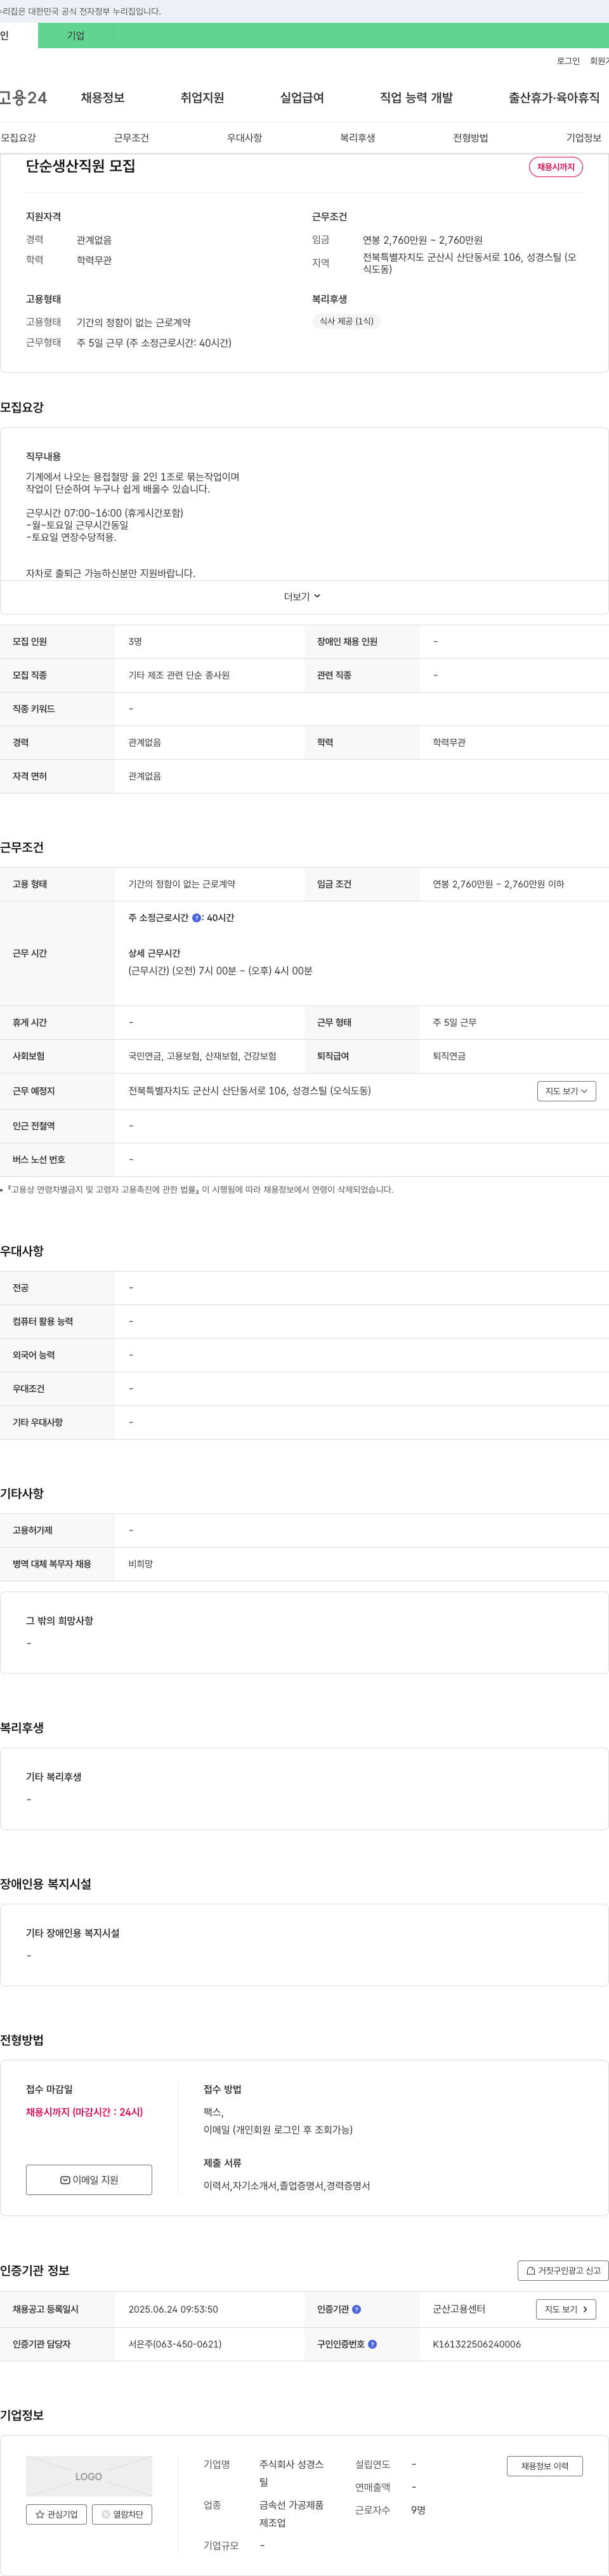This screenshot has height=2576, width=609.
Task: Add company to 관심기업 favorites
Action: [x=56, y=2514]
